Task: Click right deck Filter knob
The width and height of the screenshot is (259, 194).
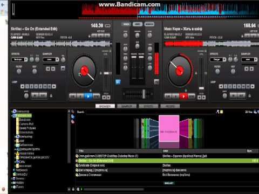Action: tap(217, 71)
